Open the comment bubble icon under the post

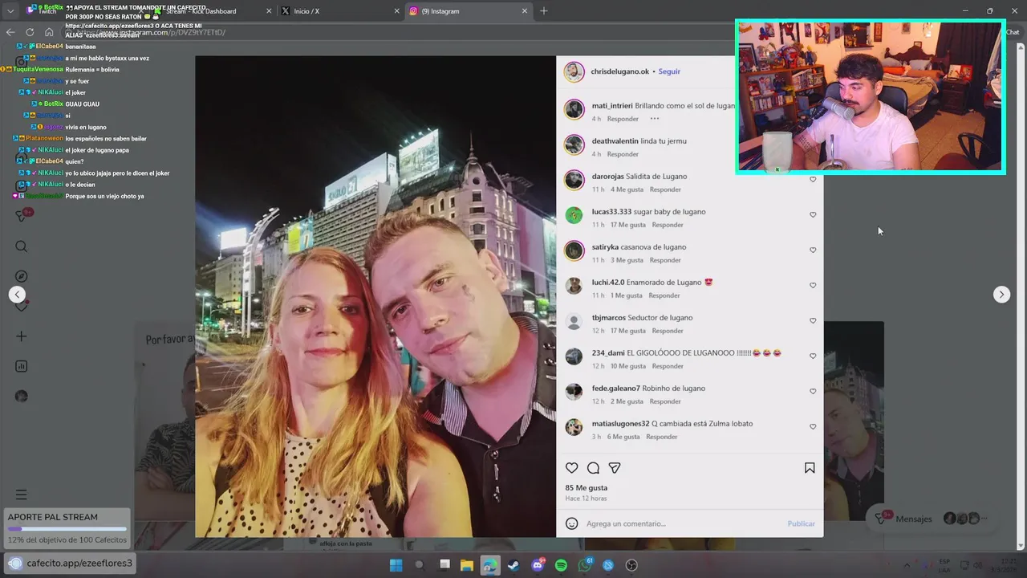coord(593,468)
